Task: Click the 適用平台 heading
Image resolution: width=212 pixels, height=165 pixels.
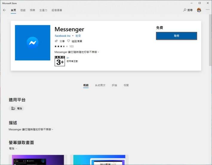Action: 17,100
